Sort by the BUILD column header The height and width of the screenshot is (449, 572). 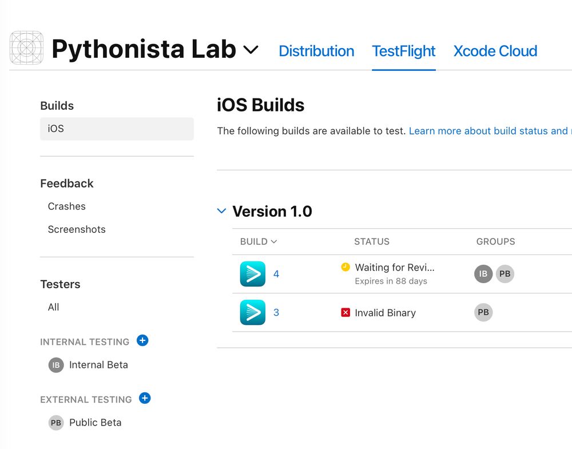click(259, 241)
